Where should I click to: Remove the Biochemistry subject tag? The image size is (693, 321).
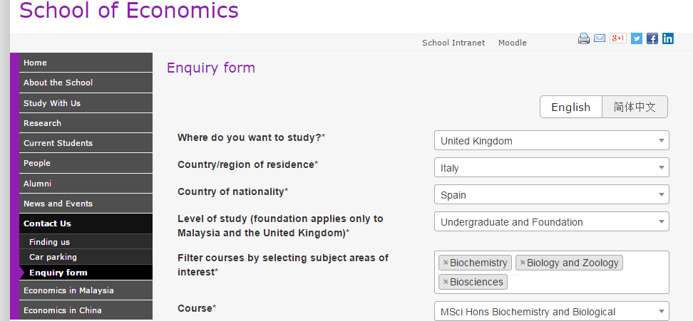click(446, 263)
